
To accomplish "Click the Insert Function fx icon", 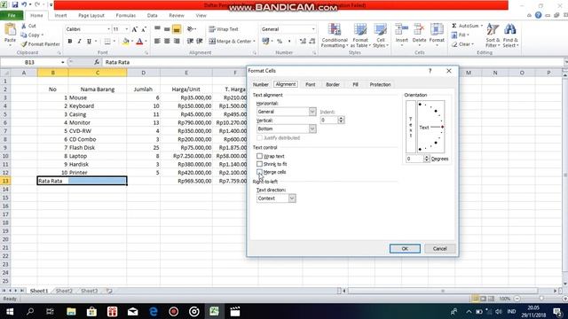I will click(97, 62).
